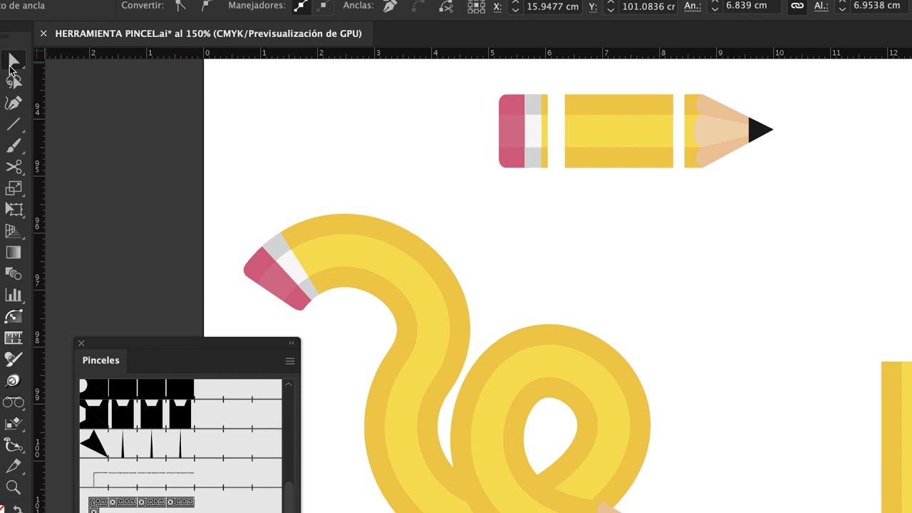The image size is (912, 513).
Task: Click the X value field 15.9477 cm
Action: (552, 6)
